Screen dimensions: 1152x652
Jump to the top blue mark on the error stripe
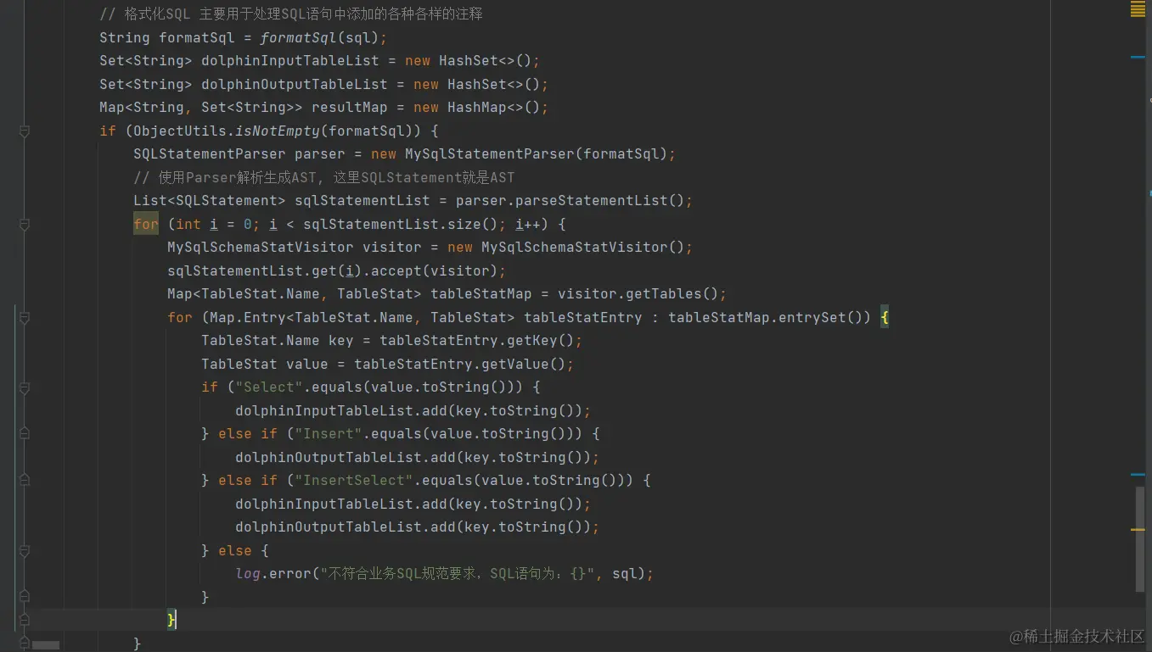click(1138, 57)
